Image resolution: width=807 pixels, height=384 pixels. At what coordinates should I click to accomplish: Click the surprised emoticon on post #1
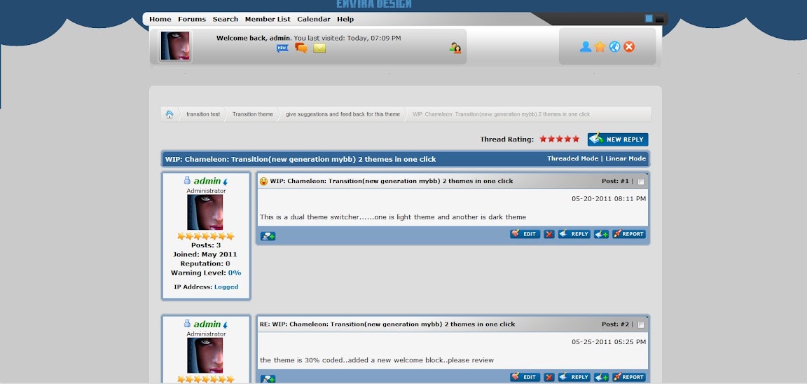pyautogui.click(x=263, y=181)
